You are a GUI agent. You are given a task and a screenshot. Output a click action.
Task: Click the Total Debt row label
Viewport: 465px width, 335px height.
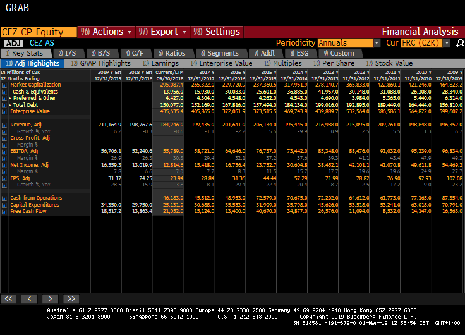[x=25, y=105]
